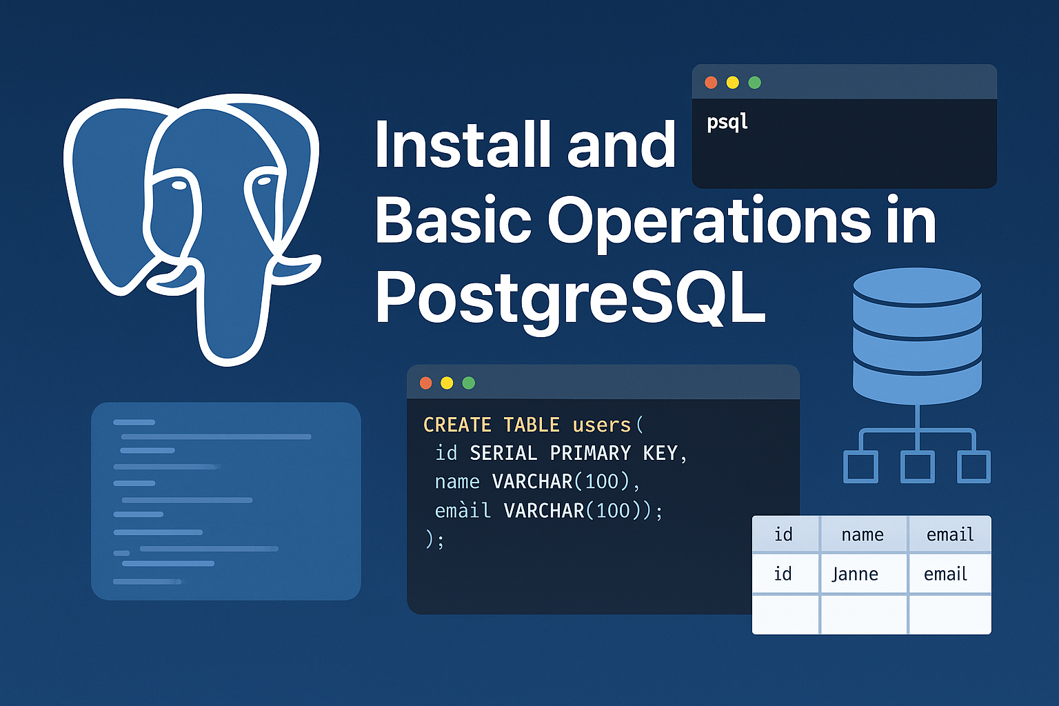Screen dimensions: 1059x706
Task: Click the "Janne" table cell
Action: [863, 574]
